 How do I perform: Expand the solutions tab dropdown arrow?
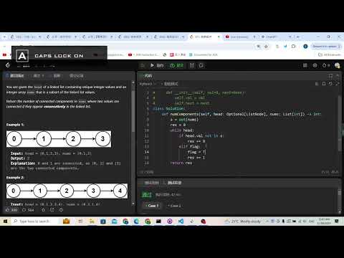tap(43, 76)
